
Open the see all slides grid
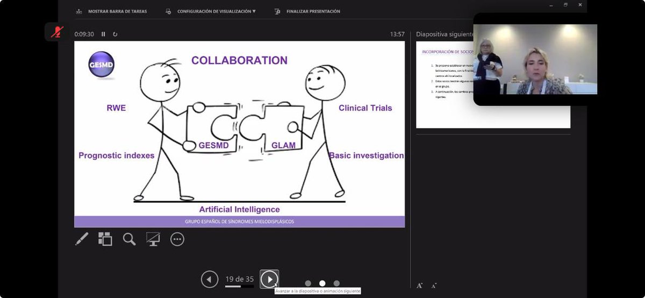pyautogui.click(x=105, y=239)
